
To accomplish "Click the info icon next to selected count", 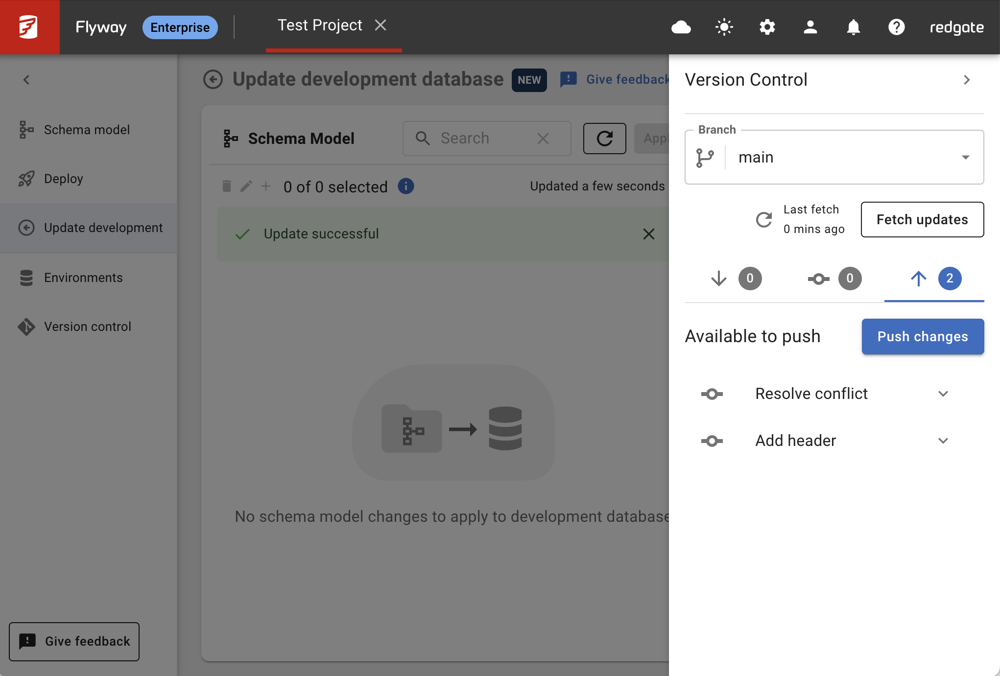I will 406,186.
